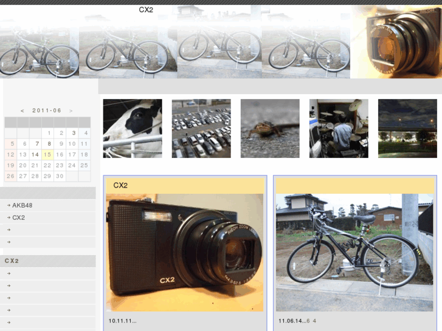
Task: Click the 10.11.11 post date text
Action: (x=122, y=321)
